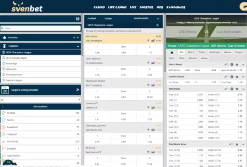
Task: Click the Toppleder medal icon
Action: point(5,46)
